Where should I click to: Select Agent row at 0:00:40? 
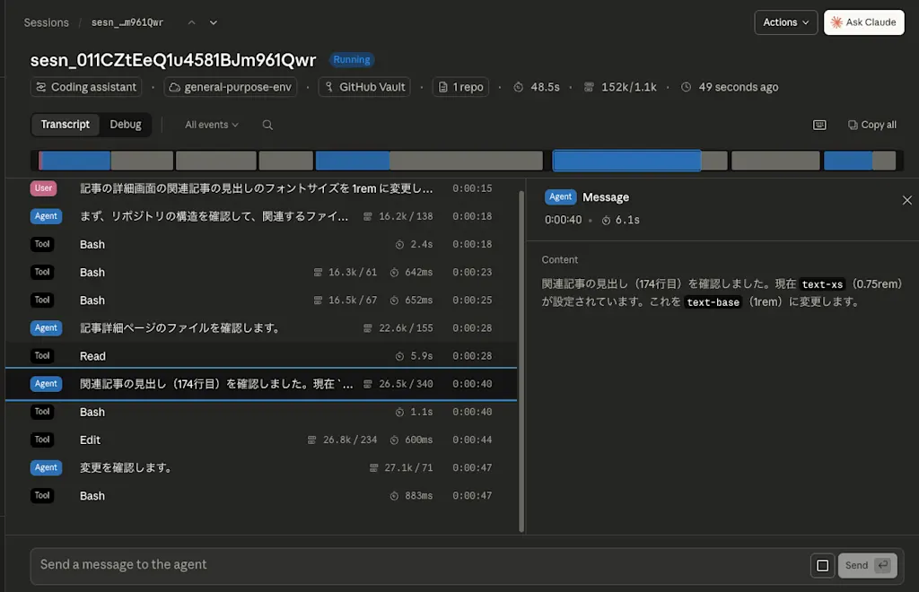(x=261, y=384)
